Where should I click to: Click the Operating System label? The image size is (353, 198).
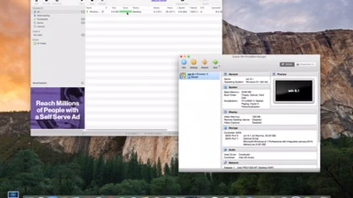(x=234, y=82)
